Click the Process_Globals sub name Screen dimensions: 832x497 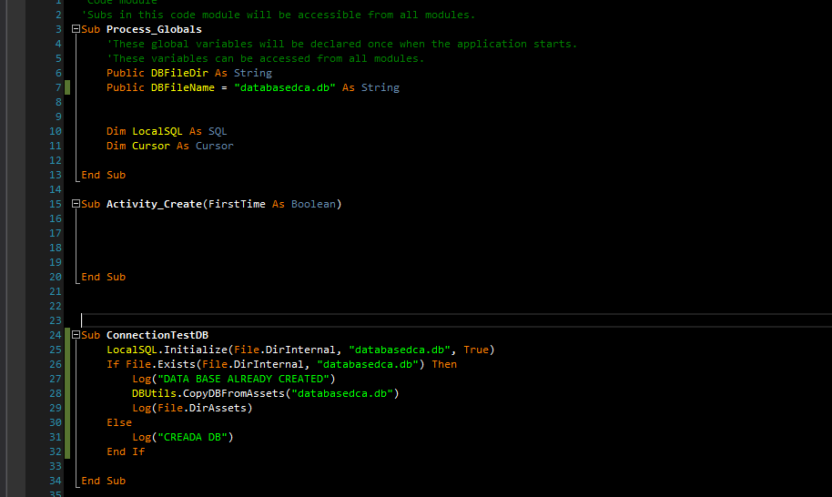coord(154,29)
